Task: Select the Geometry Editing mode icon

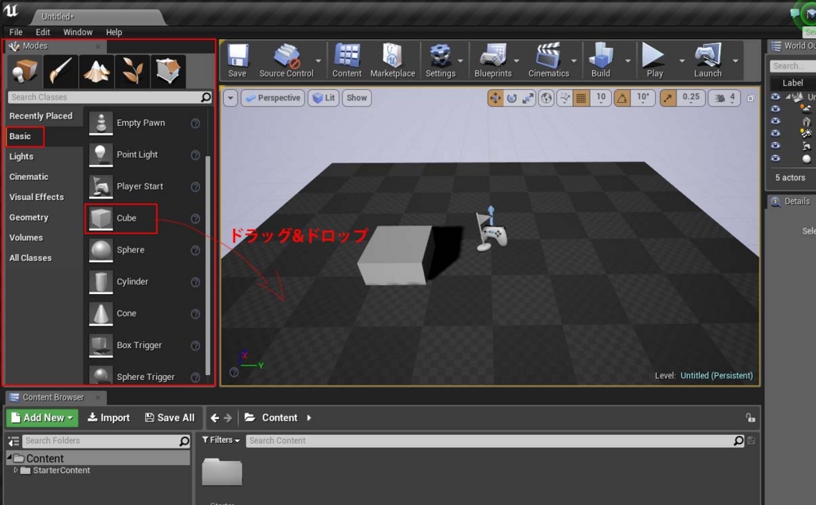Action: 168,71
